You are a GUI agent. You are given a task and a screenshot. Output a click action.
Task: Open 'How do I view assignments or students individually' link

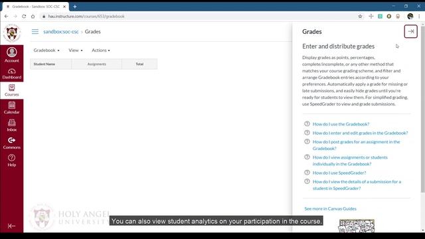tap(350, 161)
